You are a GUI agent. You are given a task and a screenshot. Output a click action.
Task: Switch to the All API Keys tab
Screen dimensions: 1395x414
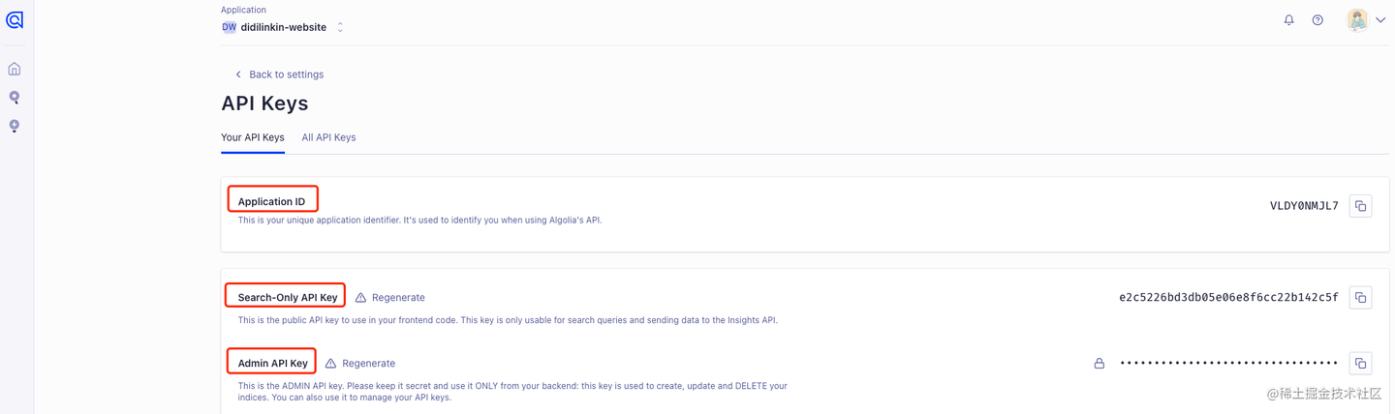(328, 137)
